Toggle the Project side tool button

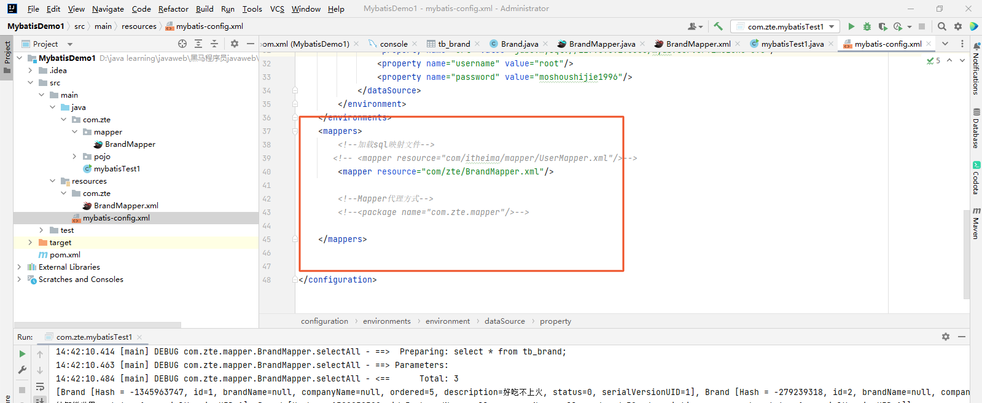pyautogui.click(x=7, y=57)
